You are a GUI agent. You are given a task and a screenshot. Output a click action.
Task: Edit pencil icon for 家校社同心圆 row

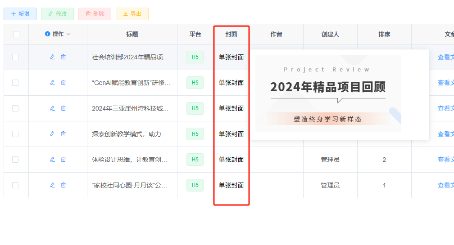point(52,185)
